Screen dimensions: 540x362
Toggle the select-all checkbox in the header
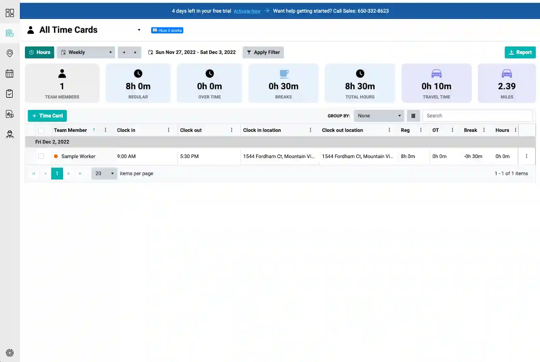point(41,130)
